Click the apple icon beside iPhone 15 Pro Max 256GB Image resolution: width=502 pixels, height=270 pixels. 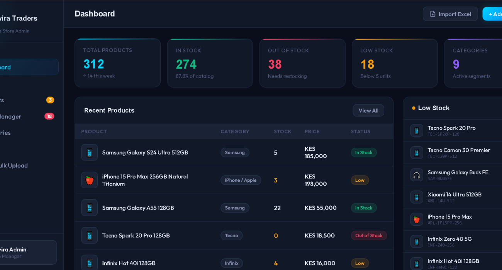pos(89,180)
